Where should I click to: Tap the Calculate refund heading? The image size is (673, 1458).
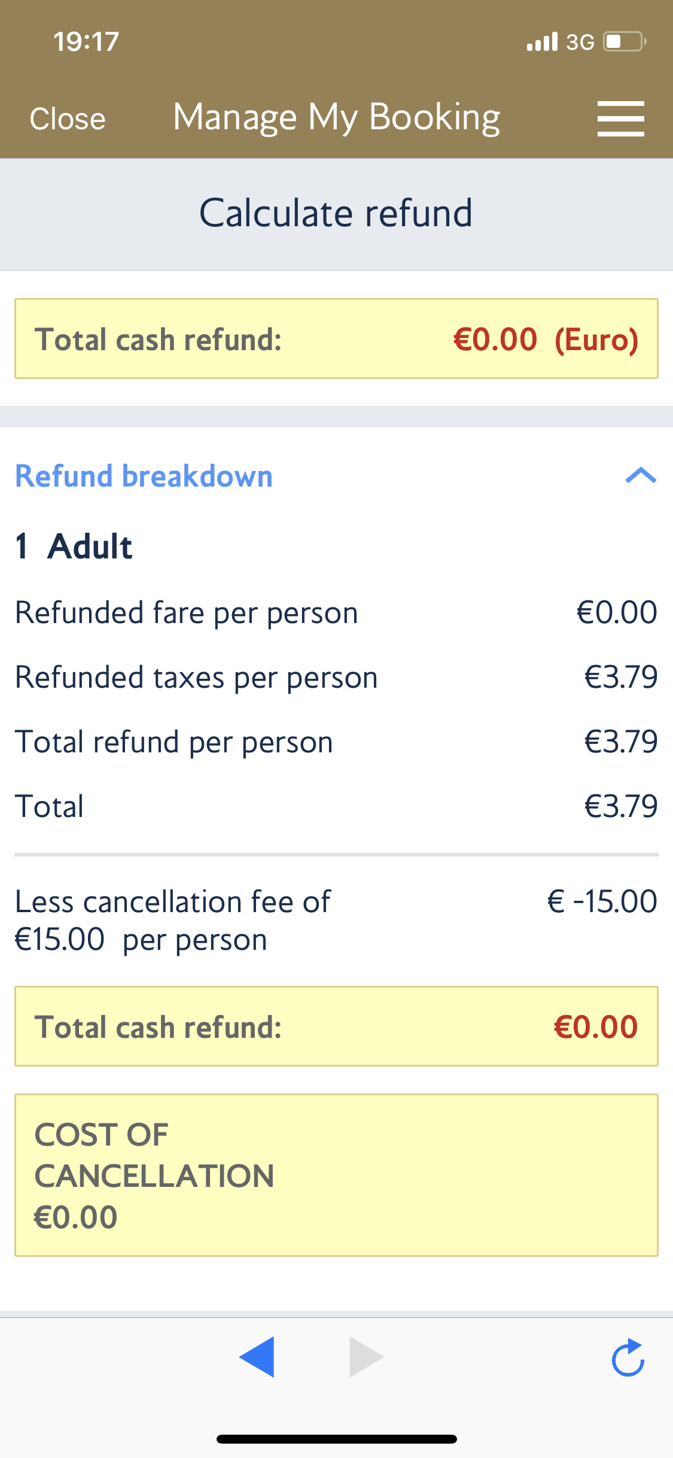(336, 214)
